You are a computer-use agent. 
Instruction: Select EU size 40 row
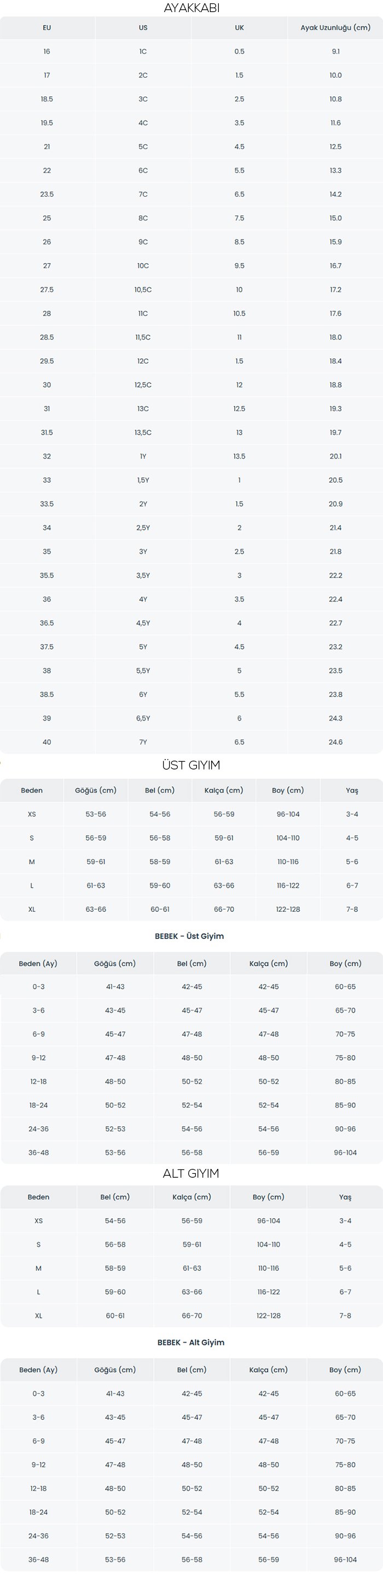(191, 742)
